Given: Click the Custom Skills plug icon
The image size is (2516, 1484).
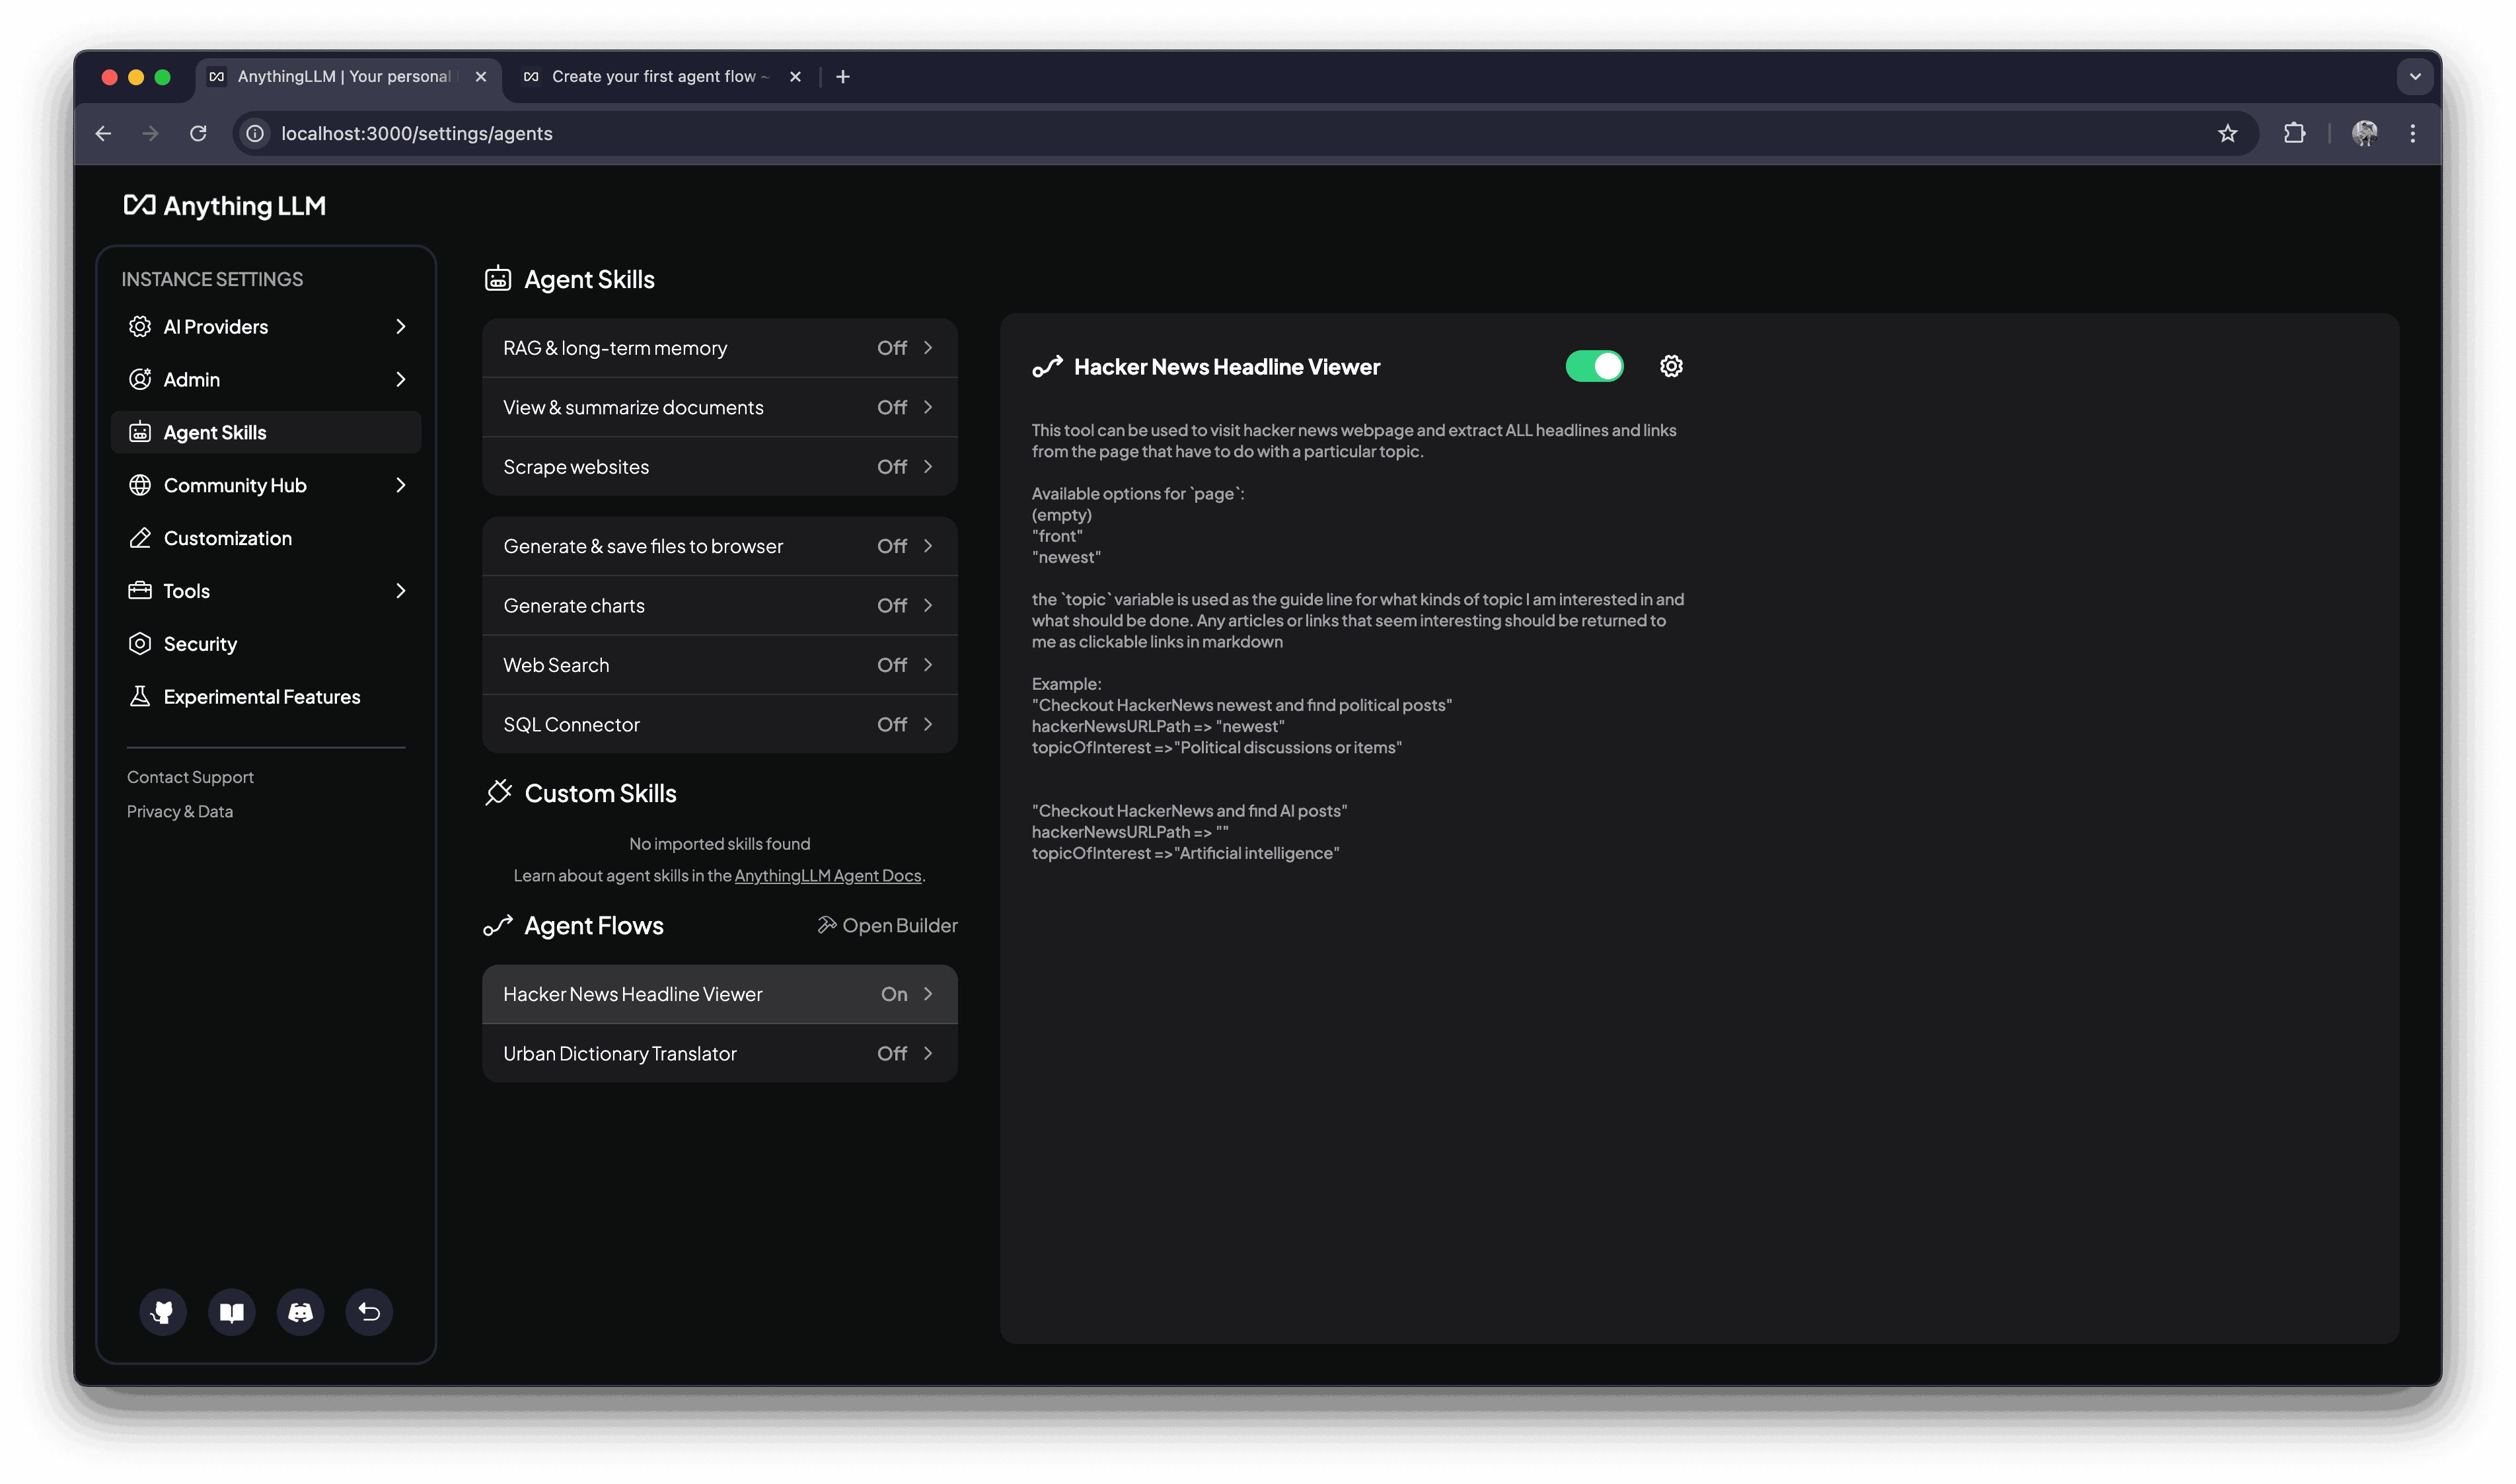Looking at the screenshot, I should click(498, 793).
